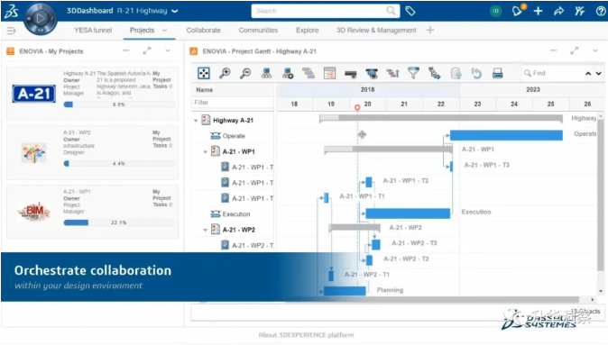Collapse the Highway A-21 tree node
608x345 pixels.
point(196,121)
